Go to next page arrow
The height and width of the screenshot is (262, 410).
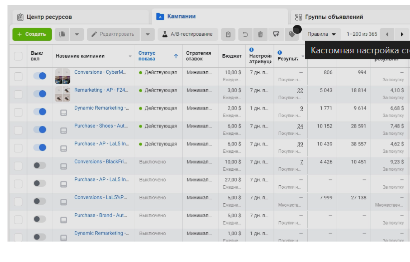(402, 34)
